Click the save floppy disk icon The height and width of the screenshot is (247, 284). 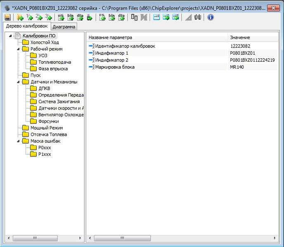click(x=7, y=17)
